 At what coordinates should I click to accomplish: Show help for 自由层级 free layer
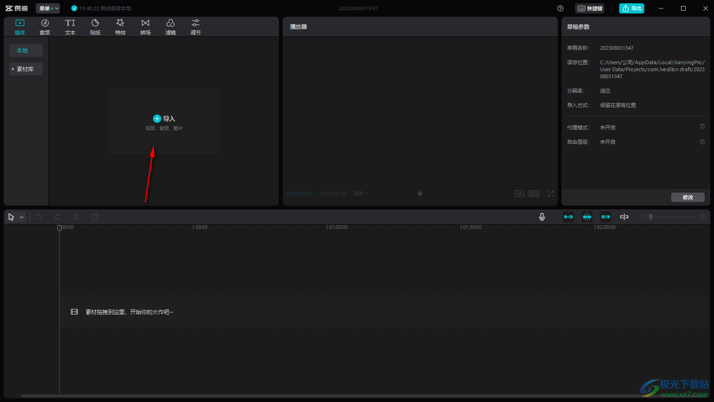tap(702, 142)
